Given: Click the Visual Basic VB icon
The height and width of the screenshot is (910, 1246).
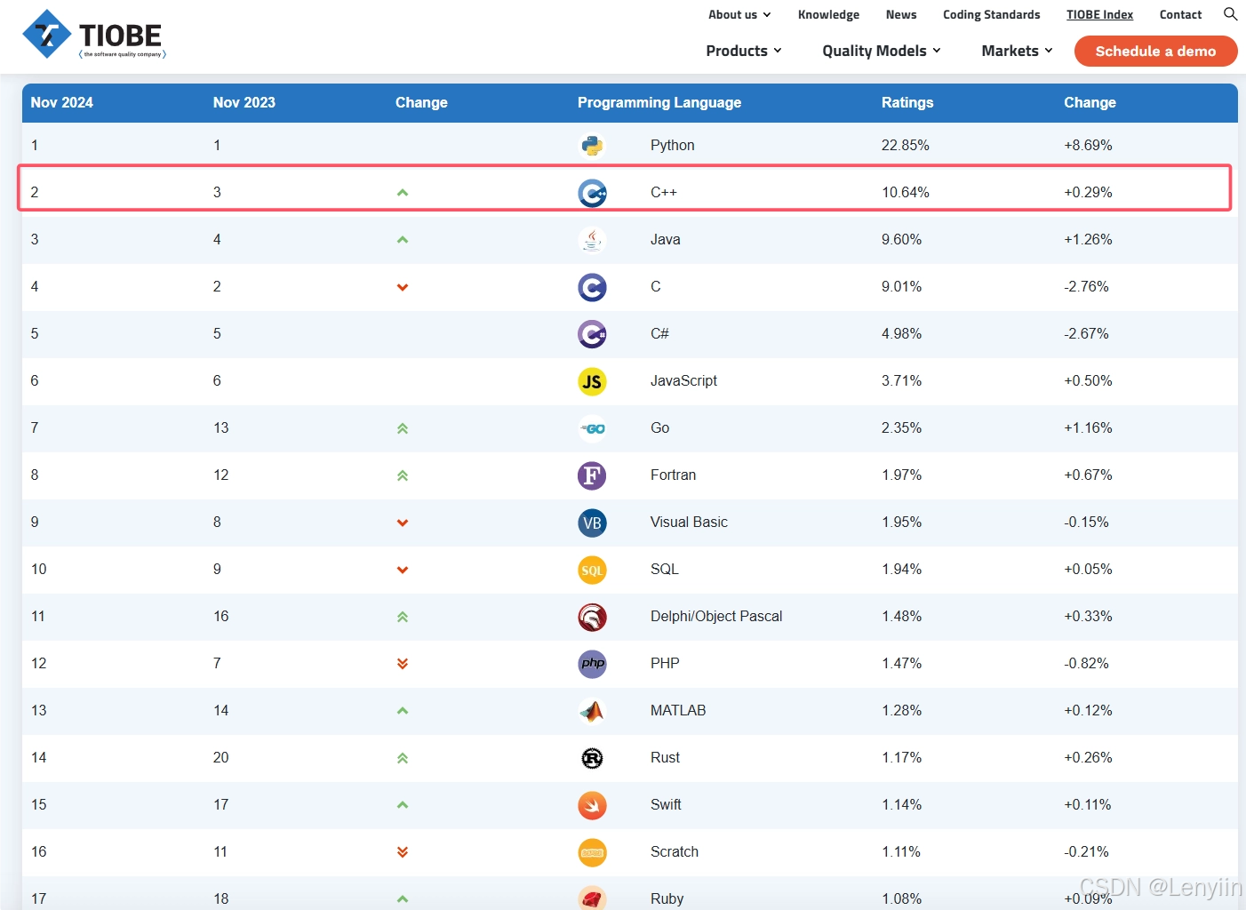Looking at the screenshot, I should pyautogui.click(x=592, y=523).
